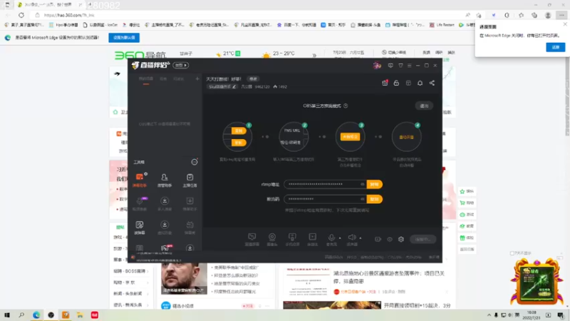
Task: Click the unlock padlock icon in header
Action: pos(396,83)
